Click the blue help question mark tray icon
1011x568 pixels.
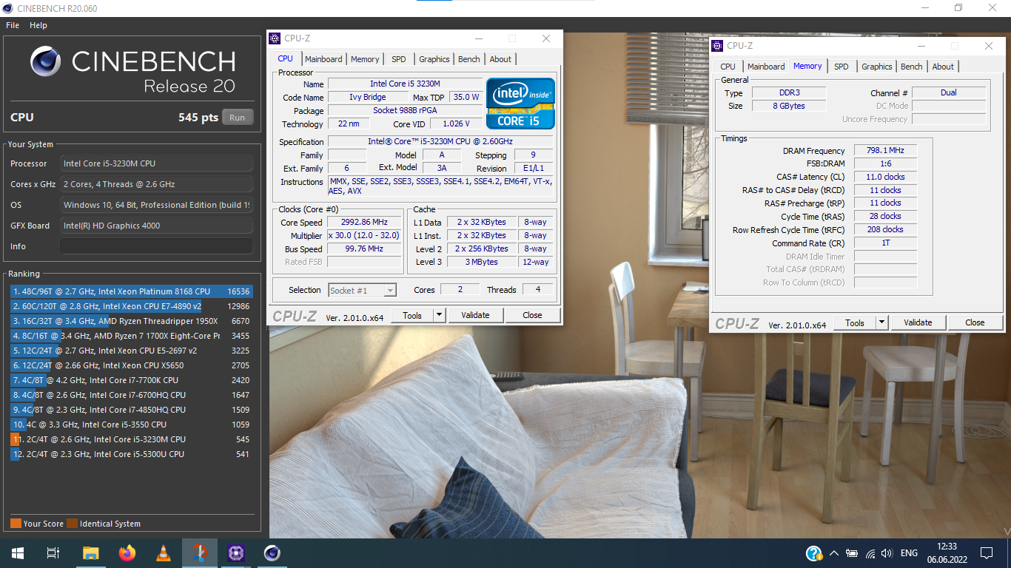tap(813, 553)
